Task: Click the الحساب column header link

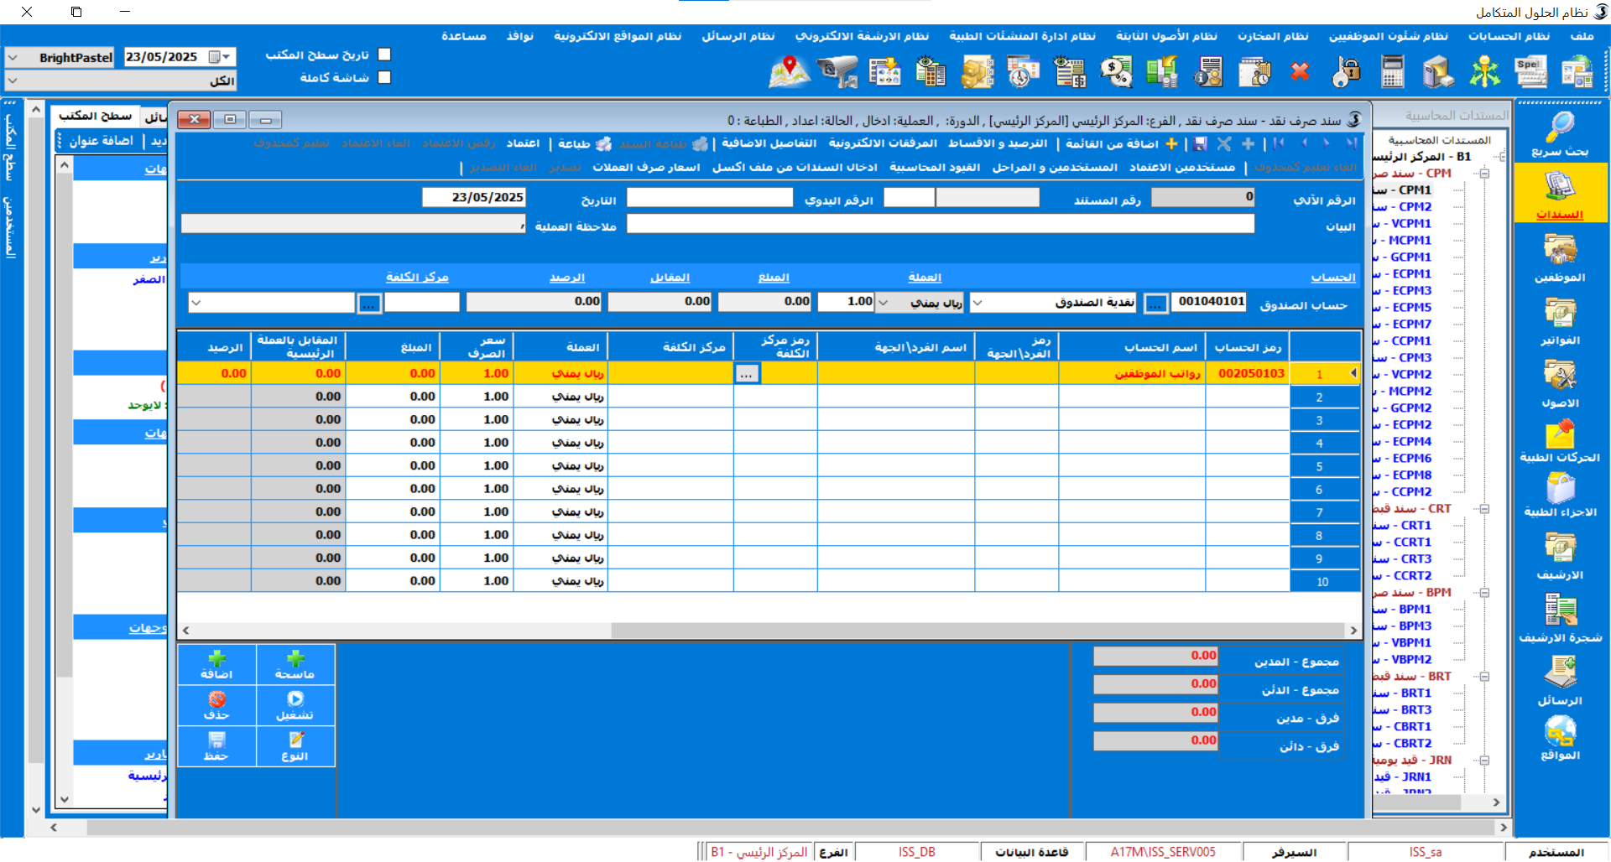Action: [x=1333, y=278]
